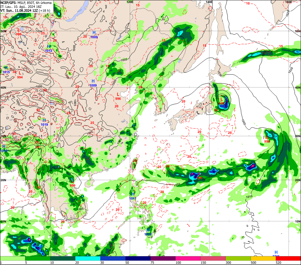Click the "120E" longitude label
301x265 pixels.
tap(130, 2)
